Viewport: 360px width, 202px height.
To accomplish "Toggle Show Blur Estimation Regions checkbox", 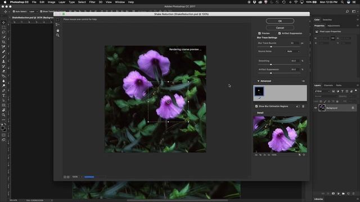I will [256, 106].
